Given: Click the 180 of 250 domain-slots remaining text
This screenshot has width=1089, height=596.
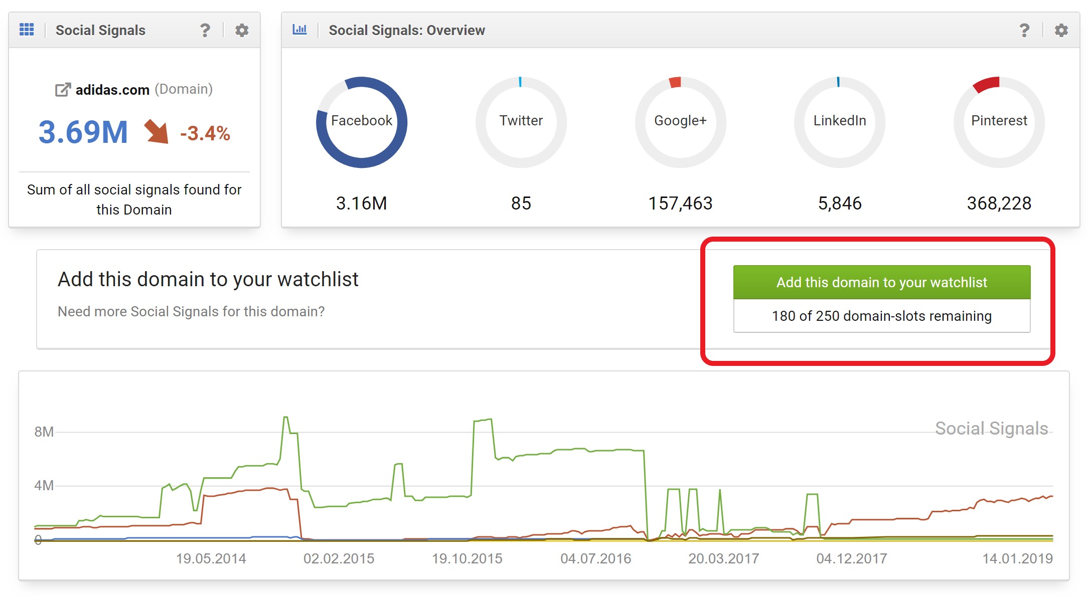Looking at the screenshot, I should [x=882, y=316].
